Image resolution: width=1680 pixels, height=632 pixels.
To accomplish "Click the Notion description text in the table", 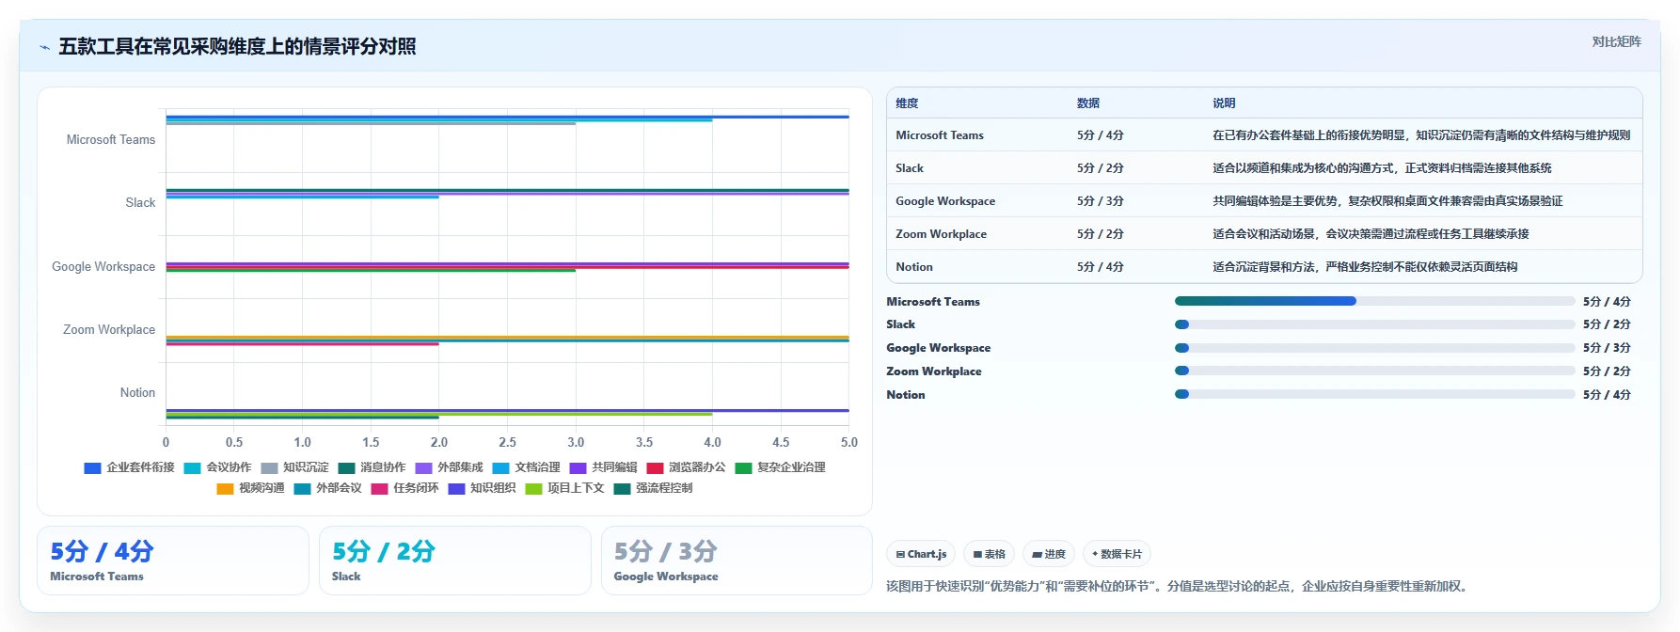I will pos(1365,267).
